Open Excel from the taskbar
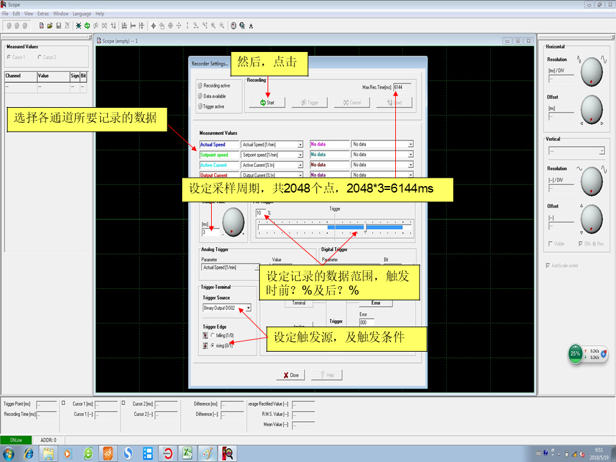Image resolution: width=616 pixels, height=462 pixels. click(x=188, y=453)
